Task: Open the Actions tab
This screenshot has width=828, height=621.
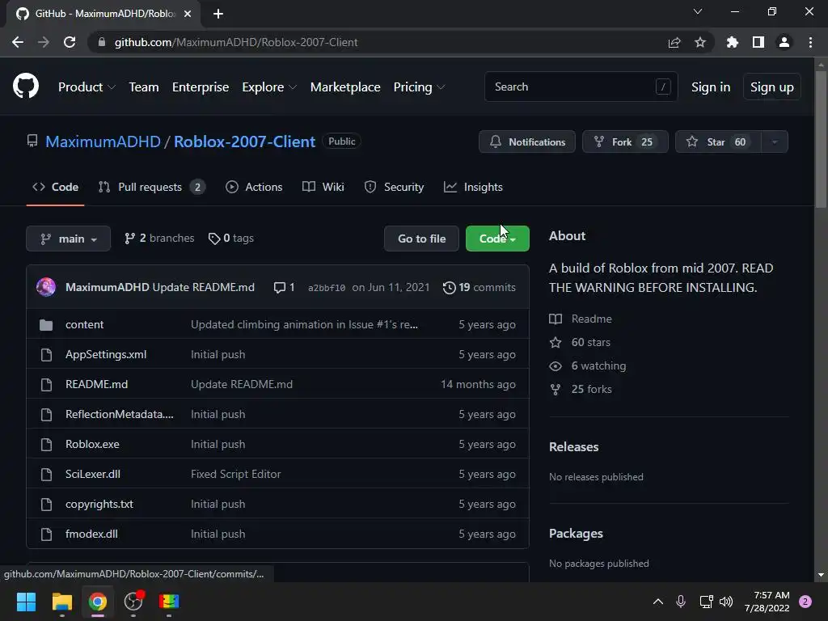Action: coord(254,187)
